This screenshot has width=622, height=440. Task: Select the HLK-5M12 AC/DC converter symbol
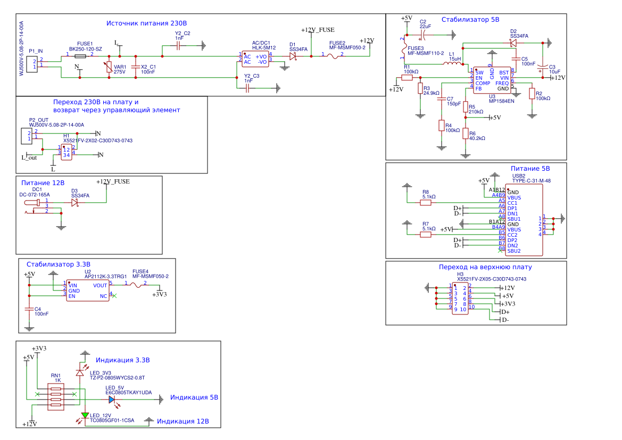point(255,59)
